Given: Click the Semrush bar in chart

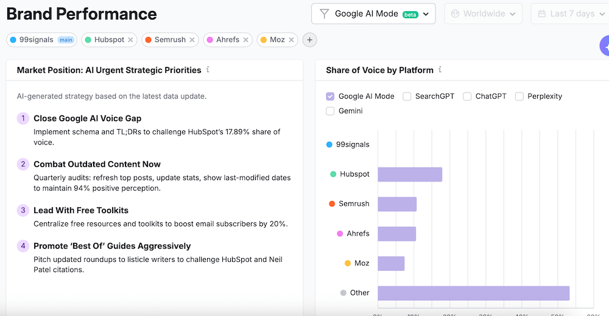Looking at the screenshot, I should click(397, 204).
